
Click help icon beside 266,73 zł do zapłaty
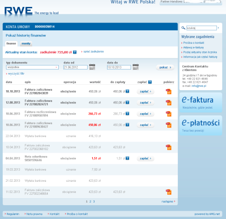127,114
